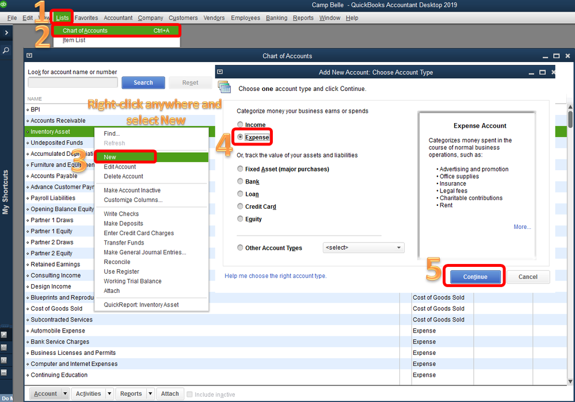Click the QuickBooks logo icon in title bar
The width and height of the screenshot is (575, 402).
click(x=3, y=5)
